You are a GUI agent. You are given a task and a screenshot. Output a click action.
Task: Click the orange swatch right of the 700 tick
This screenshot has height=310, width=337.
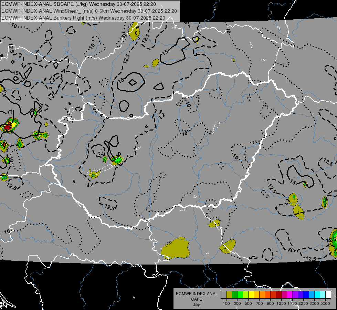point(262,295)
